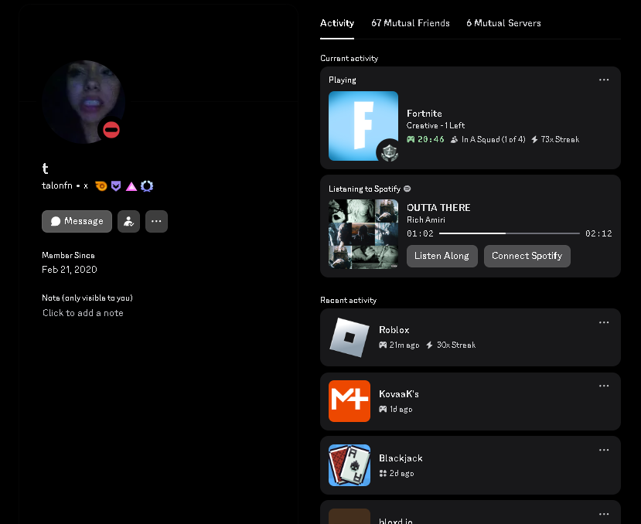Screen dimensions: 641x524
Task: Click the red Do Not Disturb status icon
Action: coord(111,130)
